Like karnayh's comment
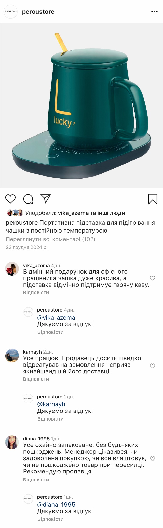 [152, 366]
